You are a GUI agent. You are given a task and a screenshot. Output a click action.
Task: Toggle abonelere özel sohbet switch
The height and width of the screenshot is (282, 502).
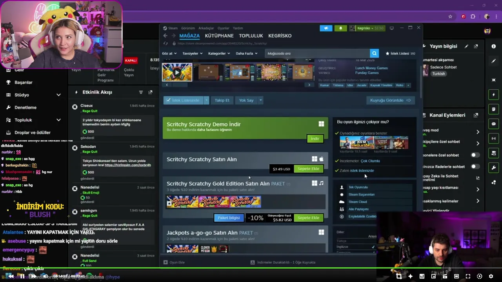coord(475,155)
